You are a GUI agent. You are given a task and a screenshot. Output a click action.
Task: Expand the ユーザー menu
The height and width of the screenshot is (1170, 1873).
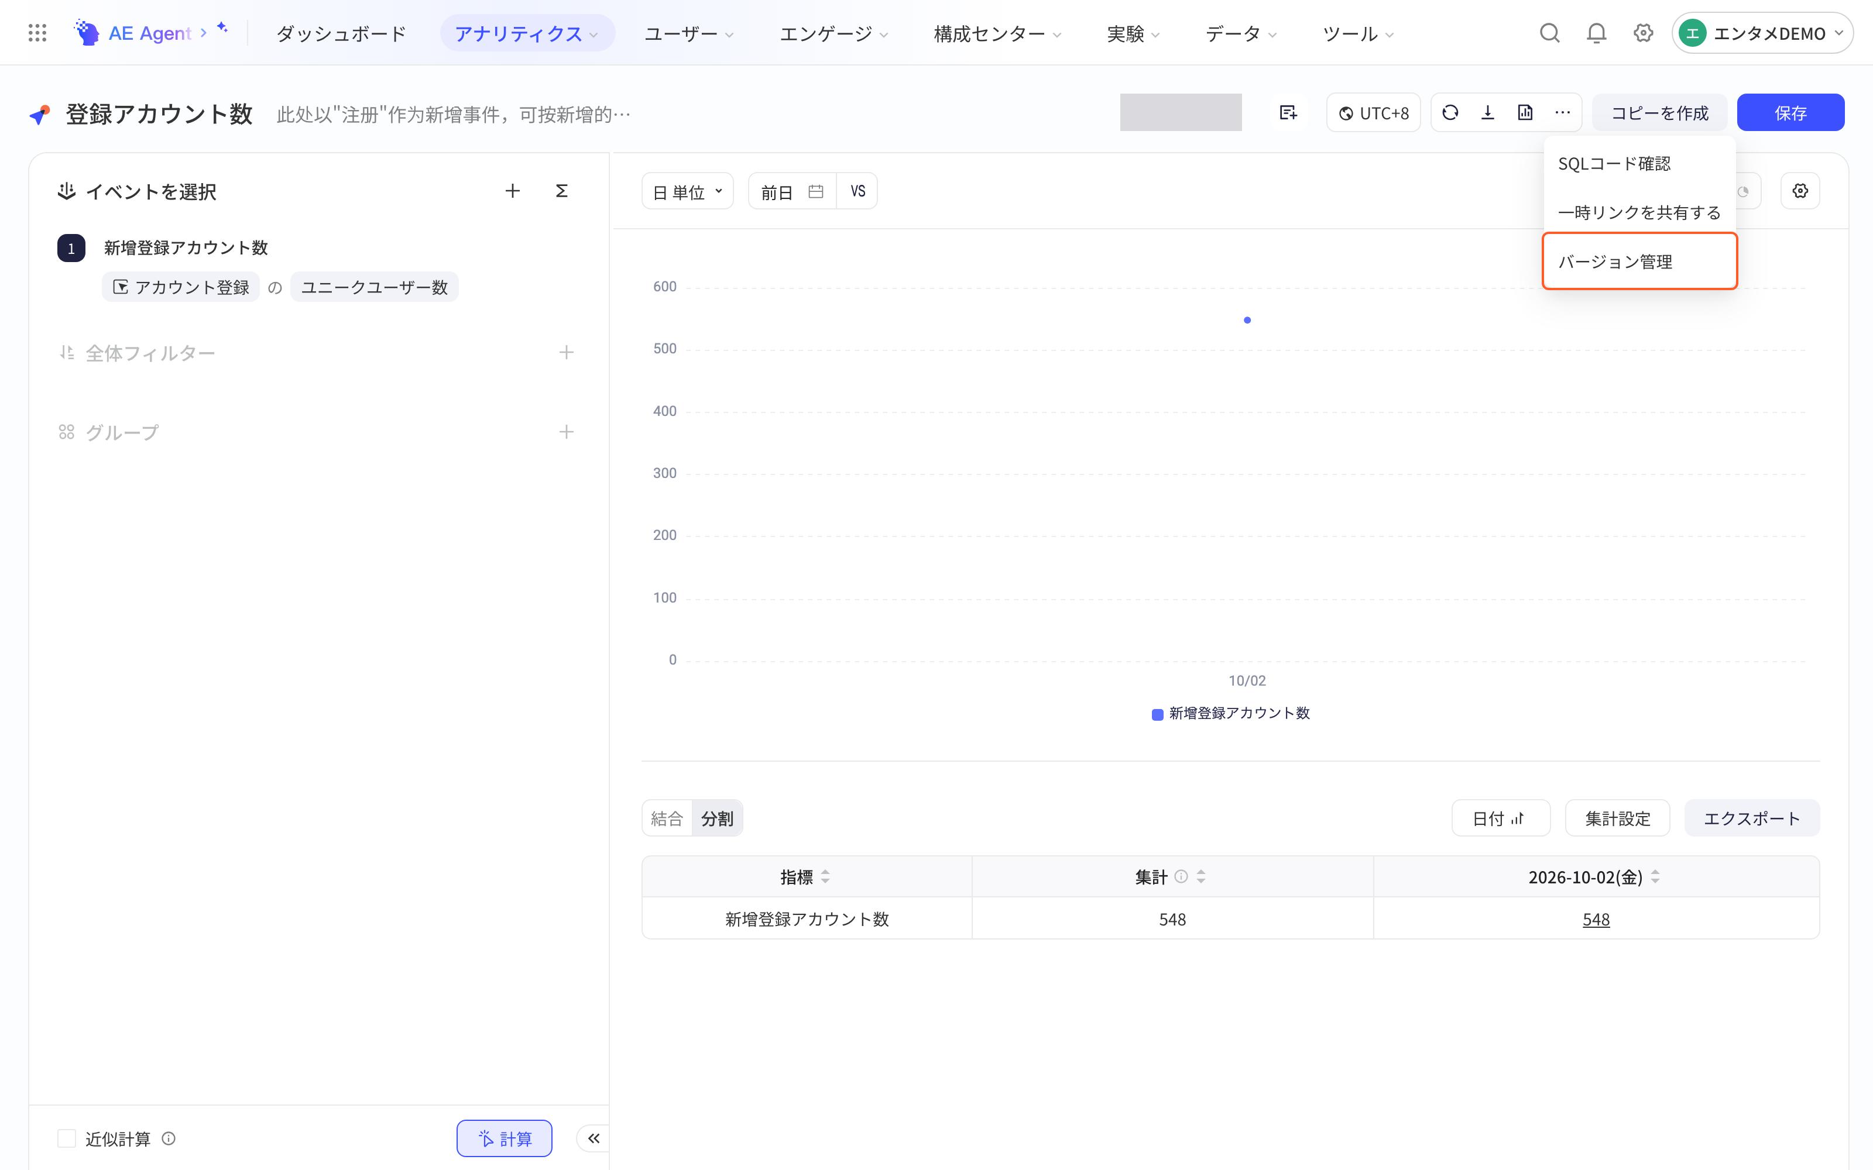(689, 33)
